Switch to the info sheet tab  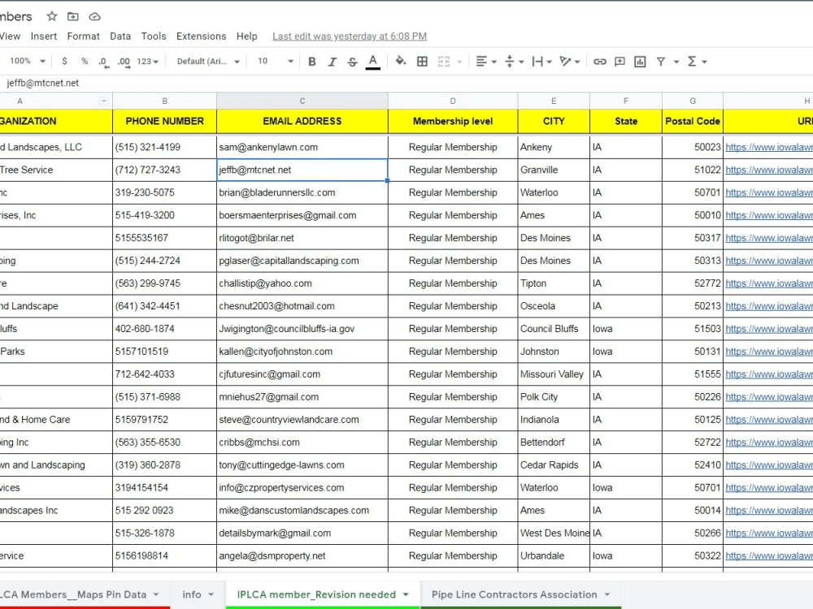[192, 594]
